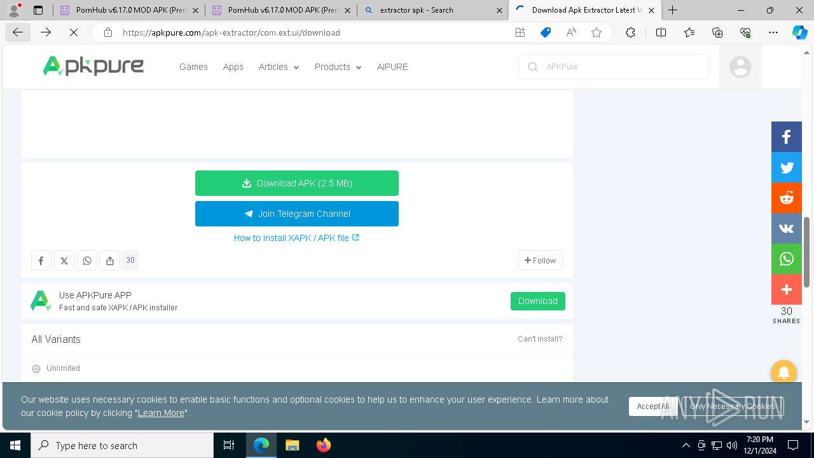Go back in the browser
The image size is (814, 458).
coord(18,32)
